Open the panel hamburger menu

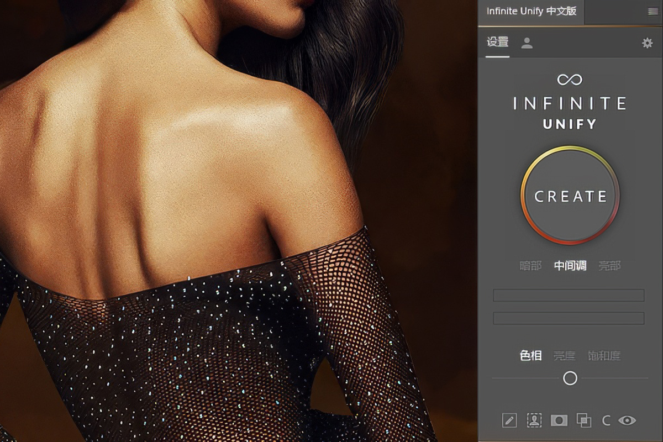[x=653, y=12]
